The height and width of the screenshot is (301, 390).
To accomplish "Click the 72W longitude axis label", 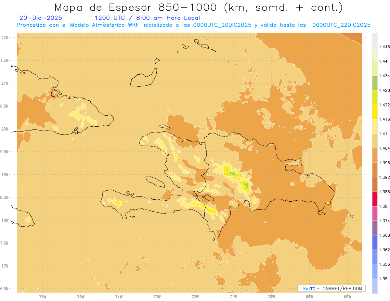I will [195, 297].
